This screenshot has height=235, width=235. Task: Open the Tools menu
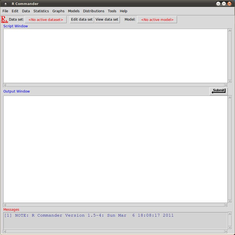(112, 11)
